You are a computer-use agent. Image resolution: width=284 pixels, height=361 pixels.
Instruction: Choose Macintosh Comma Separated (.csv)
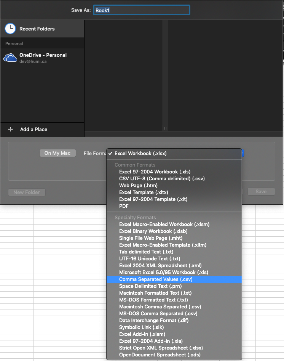174,307
